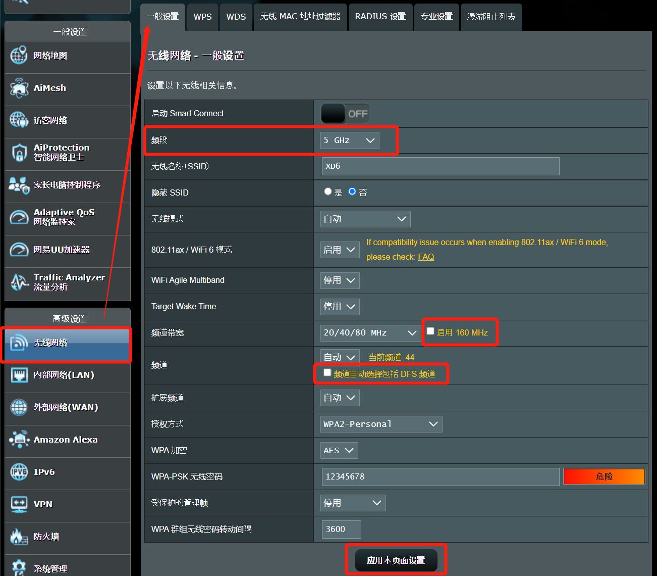Open the WiFi Agile Multiband dropdown
Viewport: 657px width, 576px height.
click(340, 280)
